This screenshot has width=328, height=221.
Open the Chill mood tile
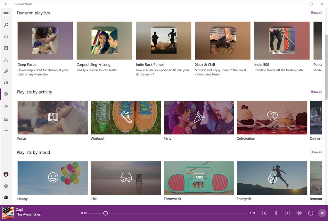[x=126, y=178]
